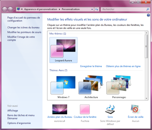Click the Fuchsia window color swatch
Screen dimensions: 152x130
coord(85,109)
